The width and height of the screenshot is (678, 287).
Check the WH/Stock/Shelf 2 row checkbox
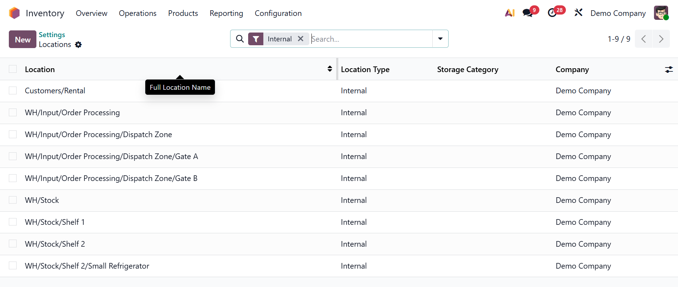pyautogui.click(x=13, y=244)
